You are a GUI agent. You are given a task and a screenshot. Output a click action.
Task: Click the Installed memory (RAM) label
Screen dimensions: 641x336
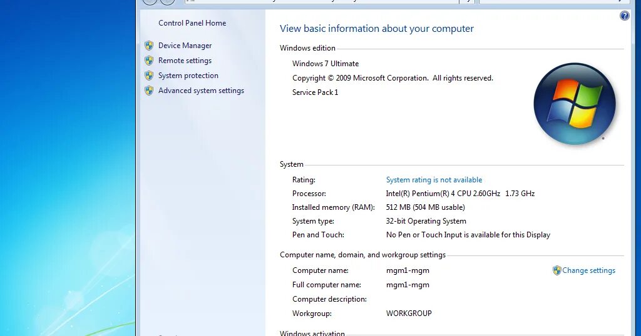pos(333,207)
